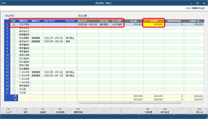Click the 4月15日 payment date cell
208x119 pixels.
click(x=88, y=24)
